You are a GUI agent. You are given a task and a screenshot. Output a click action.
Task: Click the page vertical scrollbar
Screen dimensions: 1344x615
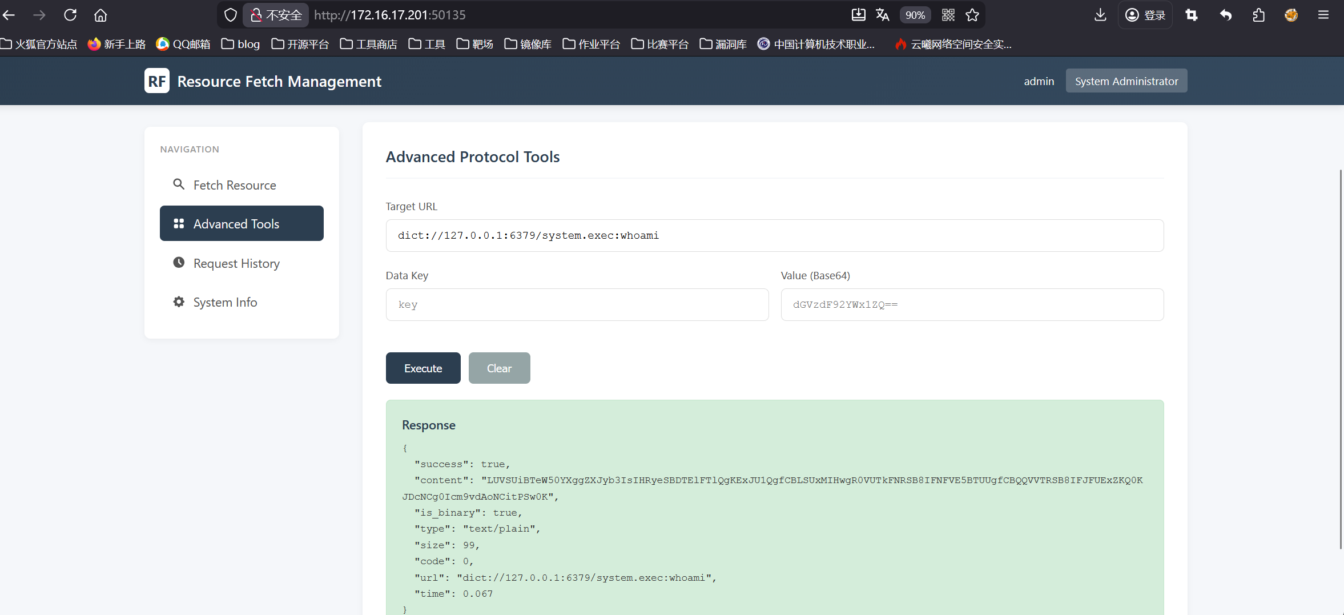[x=1341, y=360]
